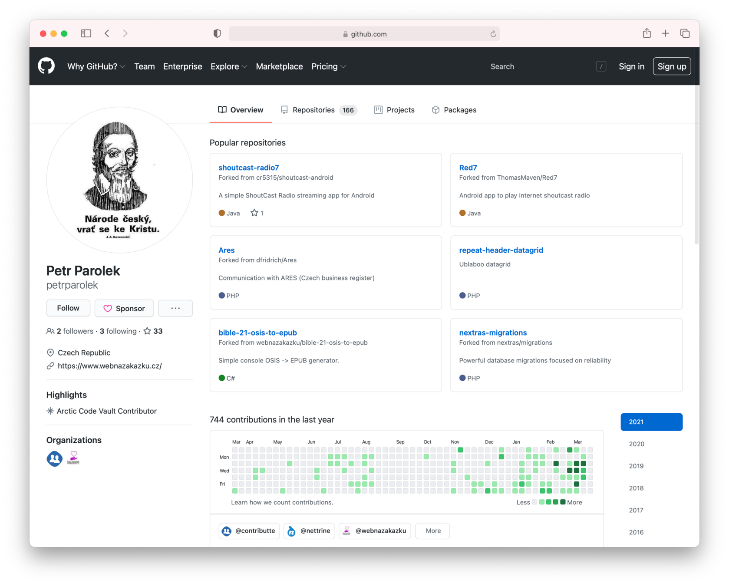
Task: Filter activity by @nettrine
Action: [x=309, y=531]
